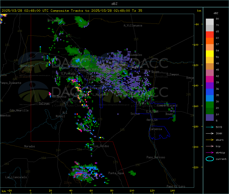Screen dimensions: 229x194
Task: Click the timestamp header text
Action: (x=72, y=11)
